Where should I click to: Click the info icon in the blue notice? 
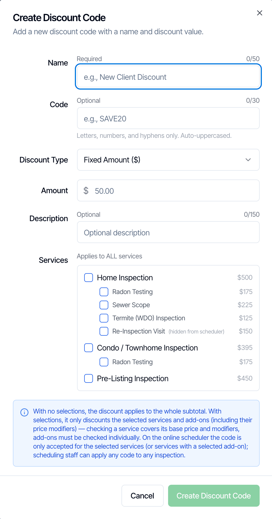[24, 412]
